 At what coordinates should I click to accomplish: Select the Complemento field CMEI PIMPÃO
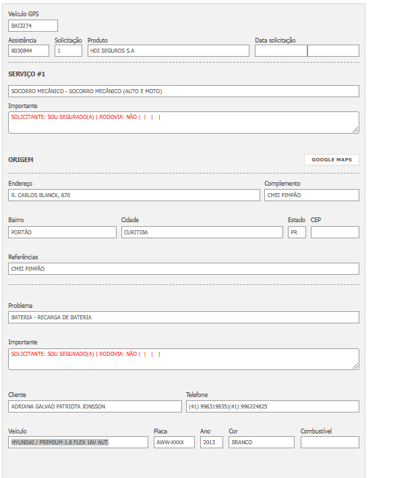coord(311,195)
